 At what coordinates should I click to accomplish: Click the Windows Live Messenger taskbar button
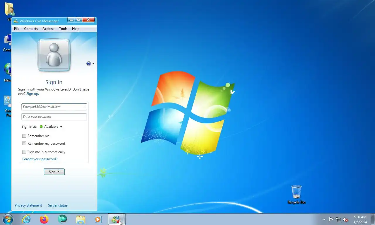pos(116,219)
